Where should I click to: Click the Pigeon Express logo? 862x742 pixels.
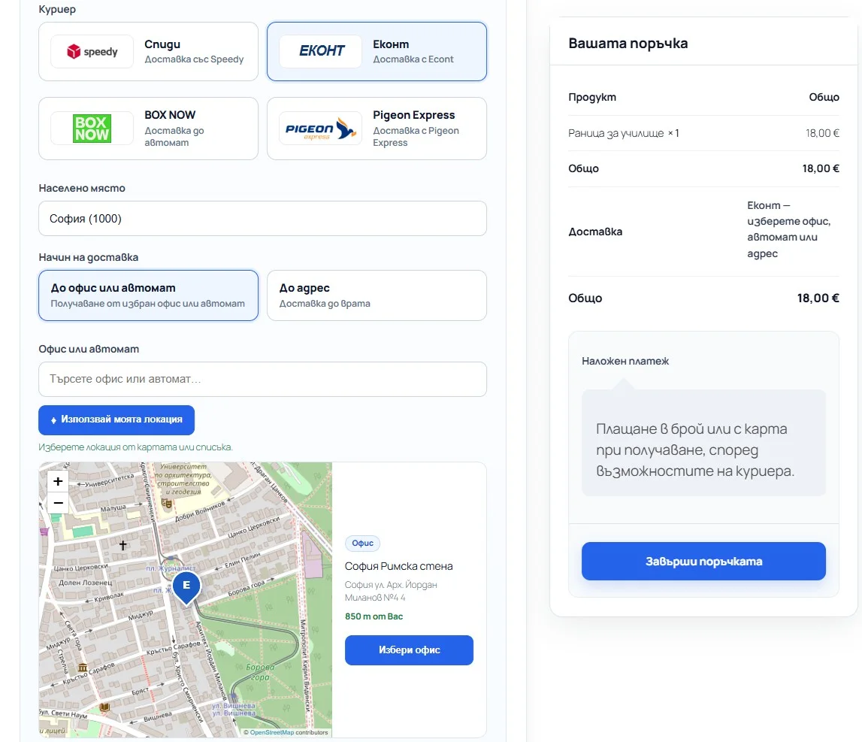pos(320,128)
